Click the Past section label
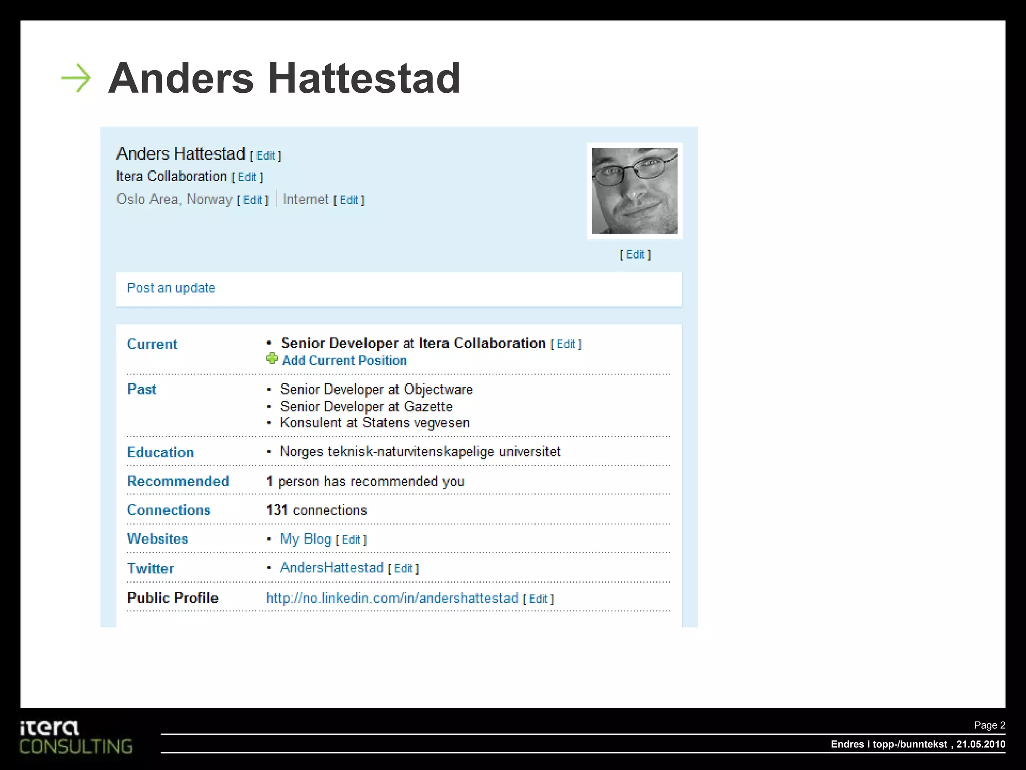 coord(142,390)
